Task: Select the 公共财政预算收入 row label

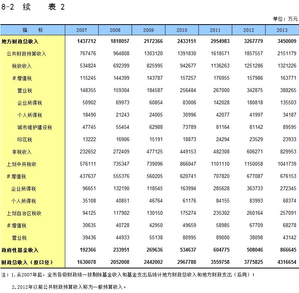Action: pyautogui.click(x=26, y=54)
